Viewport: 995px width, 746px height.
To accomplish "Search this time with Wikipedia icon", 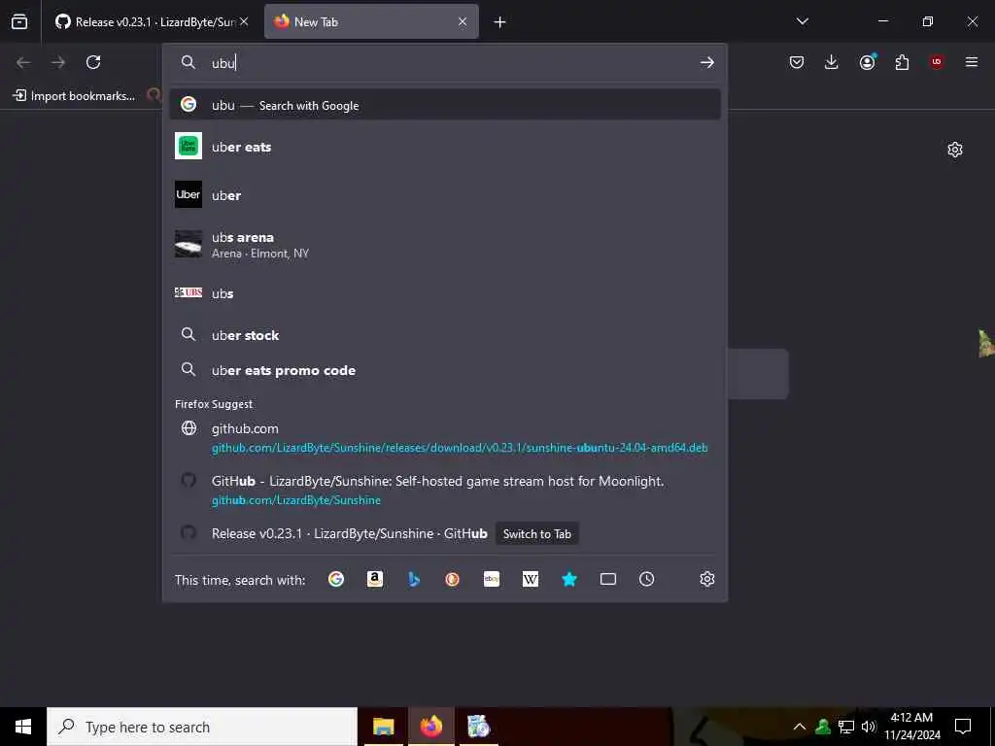I will click(531, 579).
